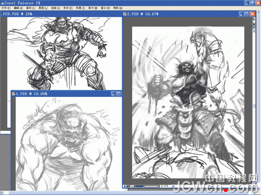
Task: Click up arrow of 2.PSD vertical scrollbar
Action: (x=254, y=31)
